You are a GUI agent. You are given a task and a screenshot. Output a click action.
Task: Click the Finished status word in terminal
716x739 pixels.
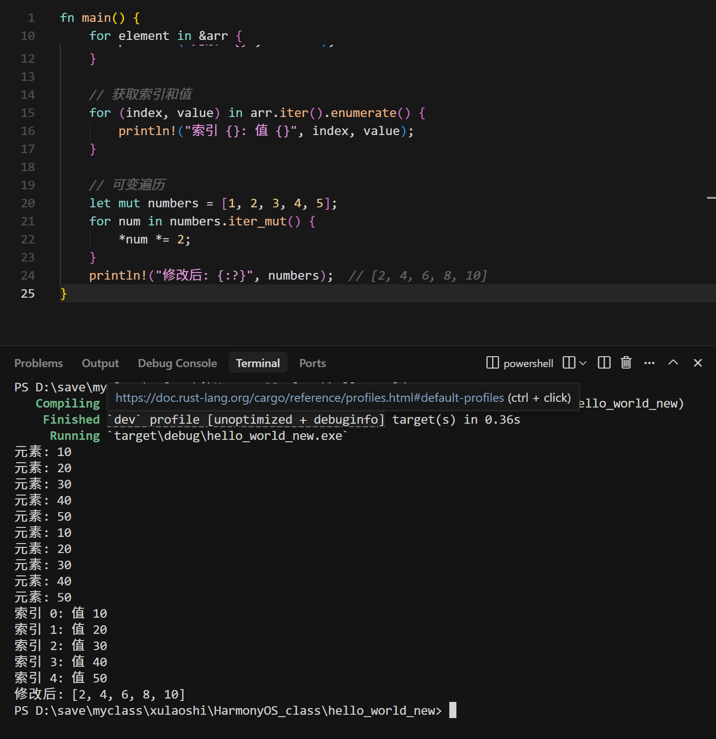coord(71,420)
